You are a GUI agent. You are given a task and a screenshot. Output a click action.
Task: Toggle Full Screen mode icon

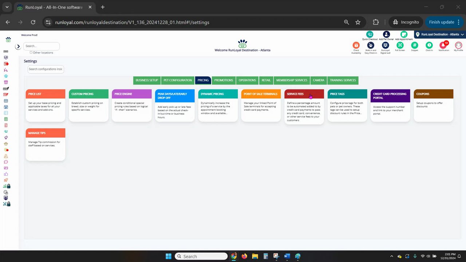pyautogui.click(x=400, y=45)
